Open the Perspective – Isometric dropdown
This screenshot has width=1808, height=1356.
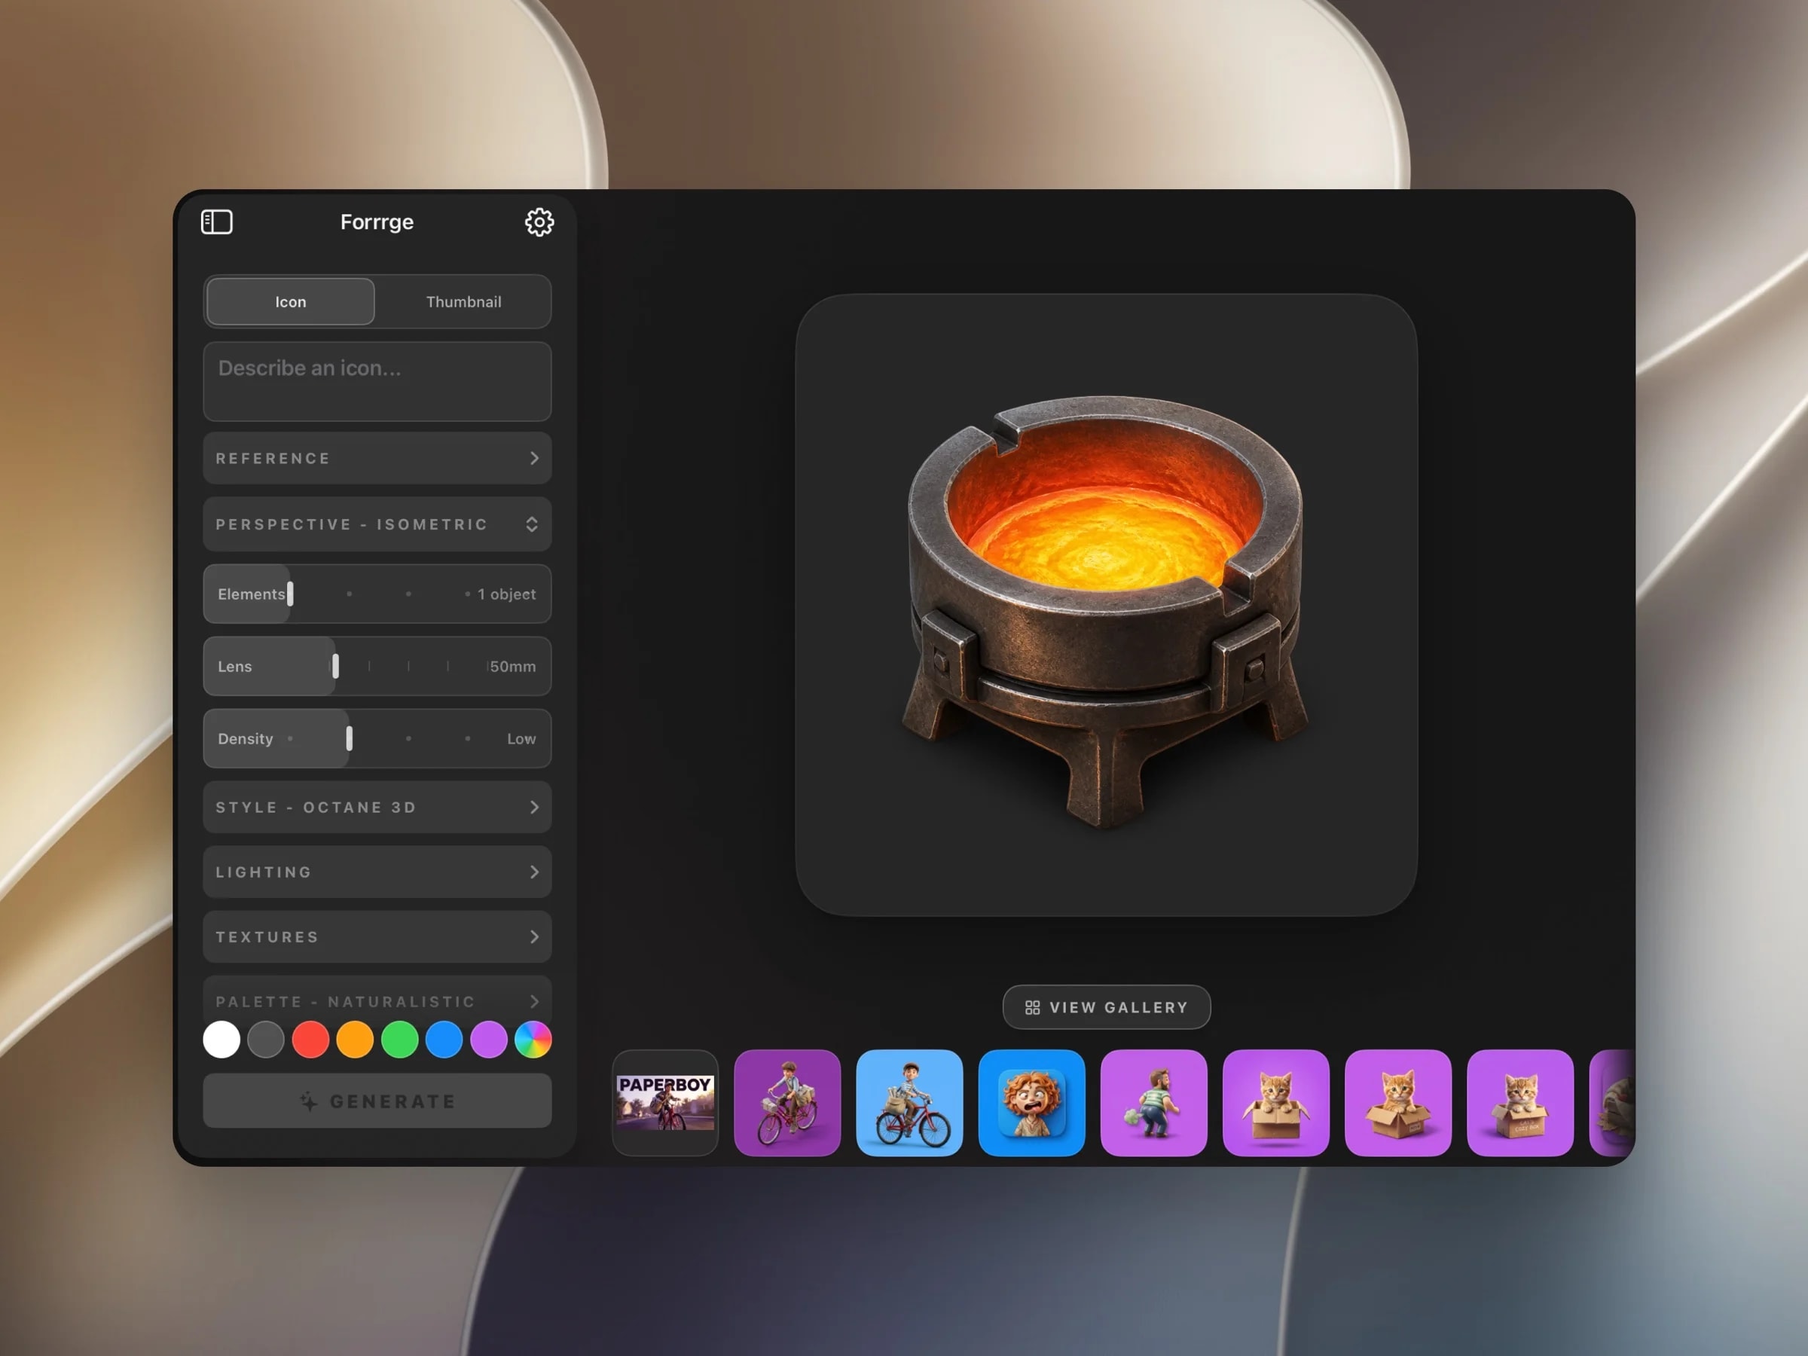377,524
